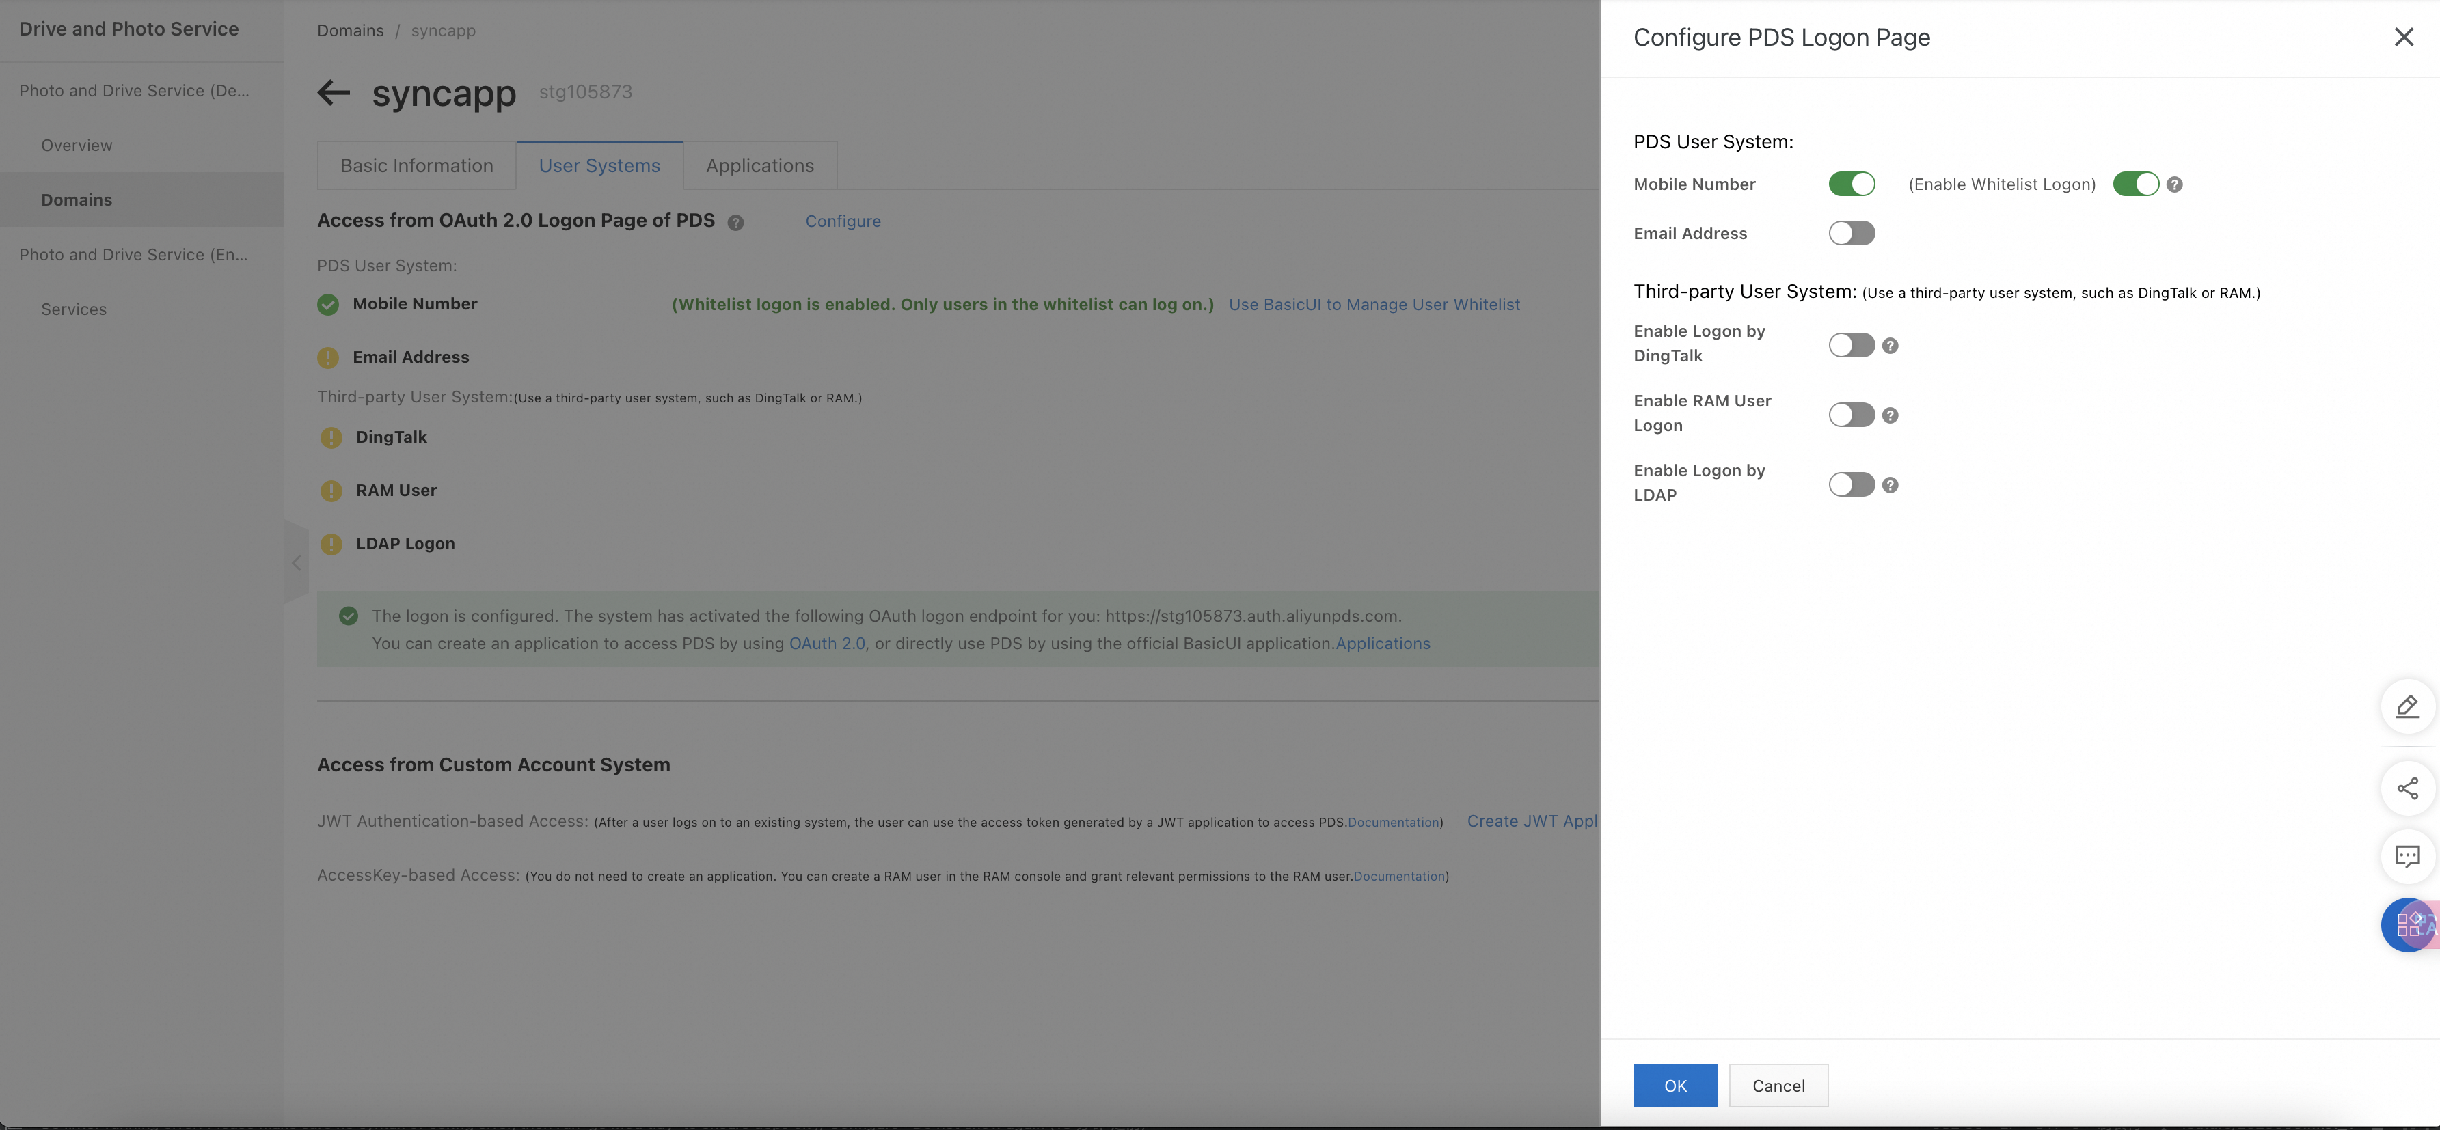2440x1130 pixels.
Task: Click the share floating icon
Action: (2407, 788)
